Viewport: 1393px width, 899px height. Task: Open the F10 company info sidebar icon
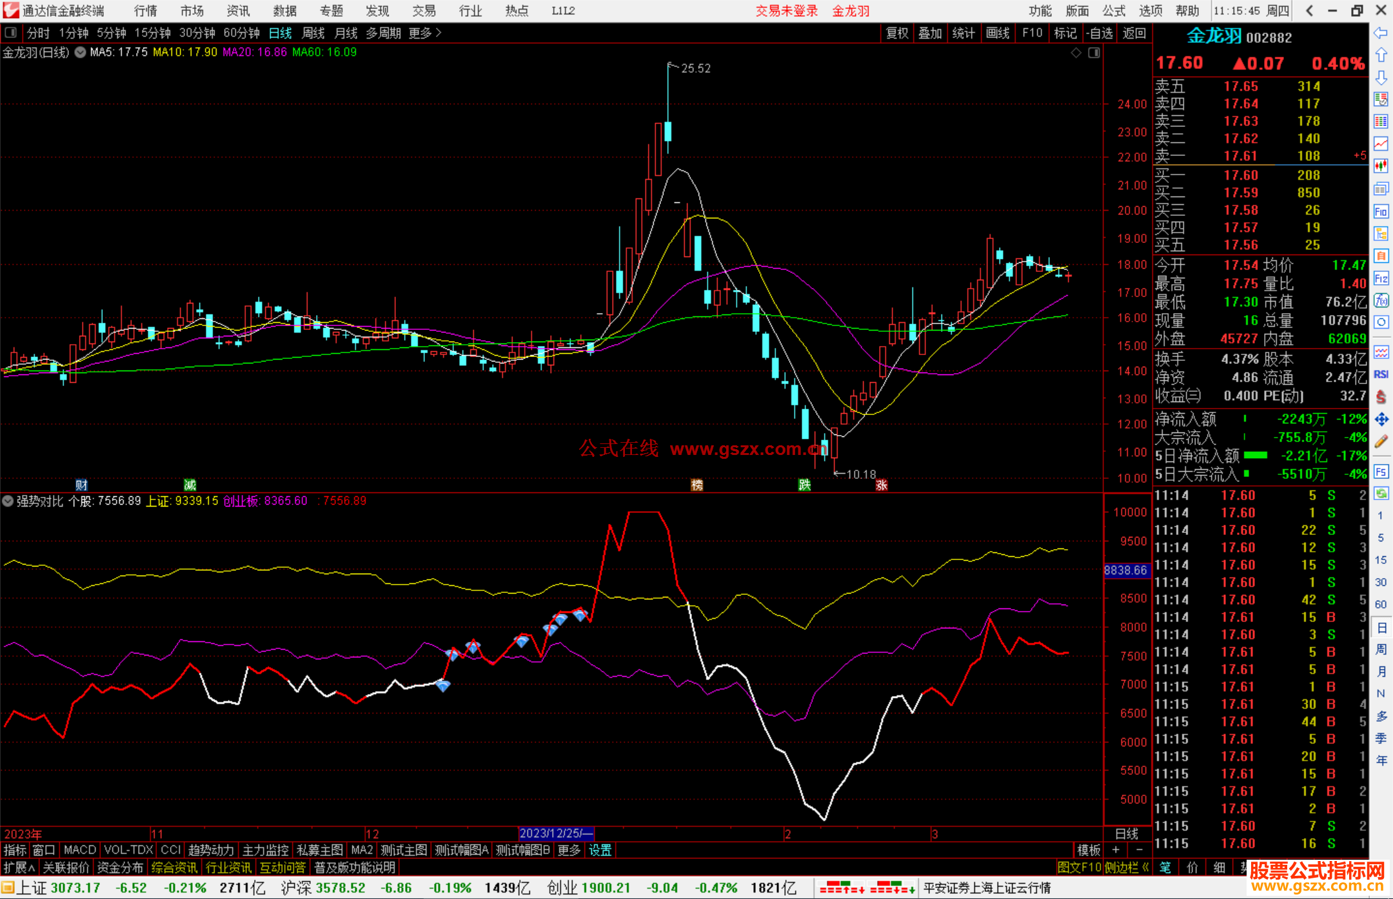click(1381, 211)
